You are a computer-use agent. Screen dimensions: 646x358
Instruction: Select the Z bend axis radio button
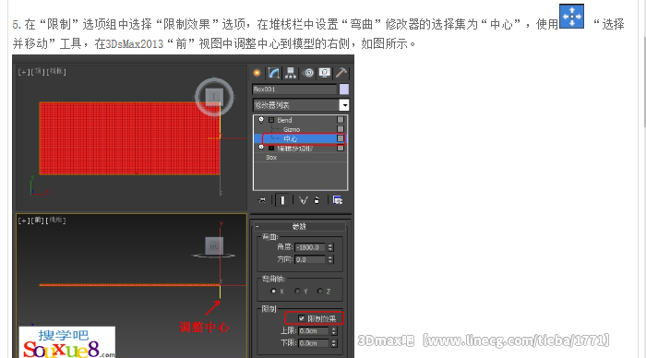[320, 292]
